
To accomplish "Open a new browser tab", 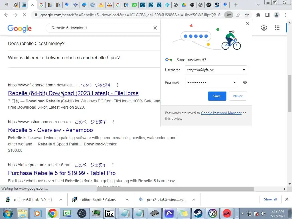I will (236, 5).
